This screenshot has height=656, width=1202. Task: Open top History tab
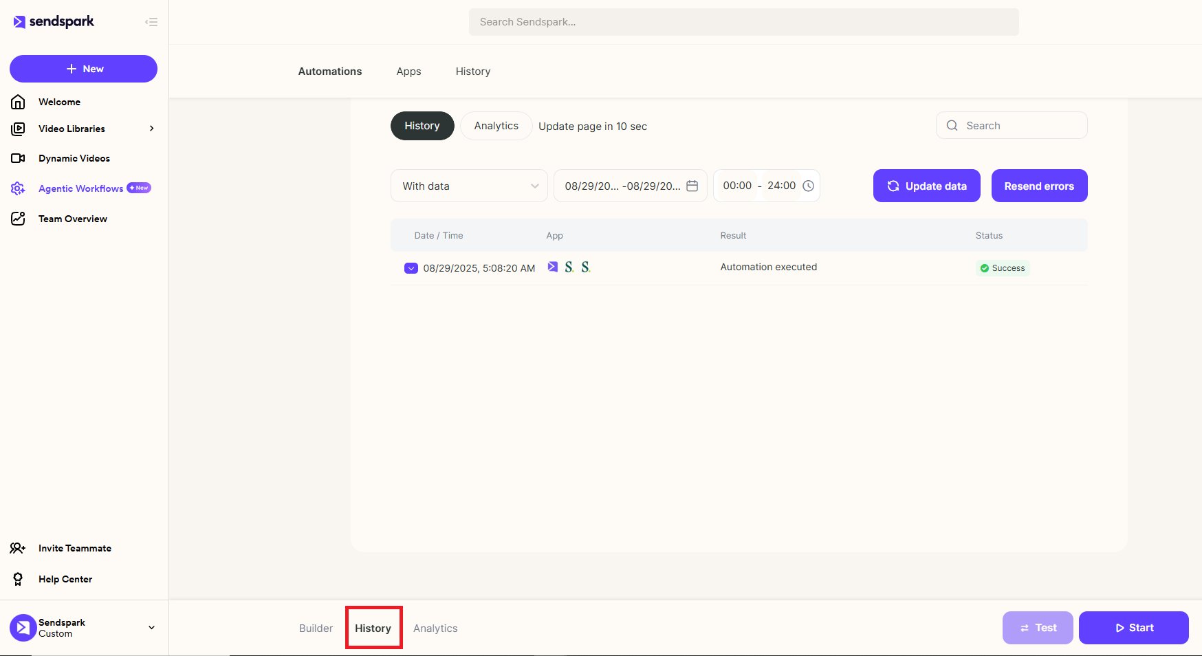(x=473, y=72)
